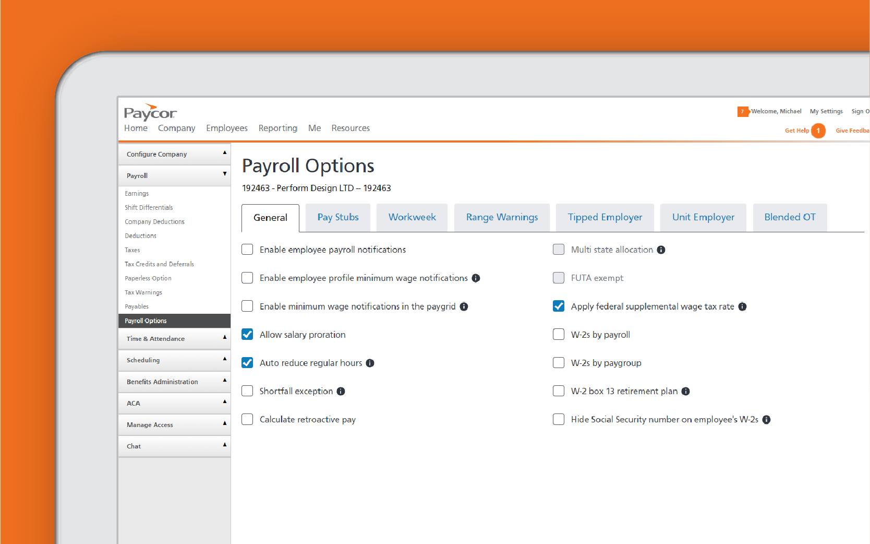Show info icon for Shortfall exception
This screenshot has height=544, width=870.
[341, 391]
